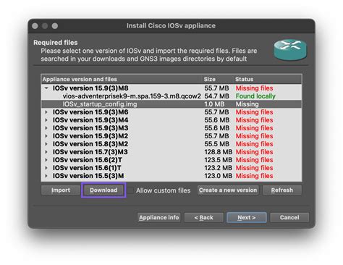Click the 128.8 MB size cell
This screenshot has width=343, height=265.
click(x=219, y=152)
